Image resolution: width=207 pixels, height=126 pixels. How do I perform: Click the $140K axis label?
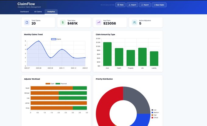98,39
